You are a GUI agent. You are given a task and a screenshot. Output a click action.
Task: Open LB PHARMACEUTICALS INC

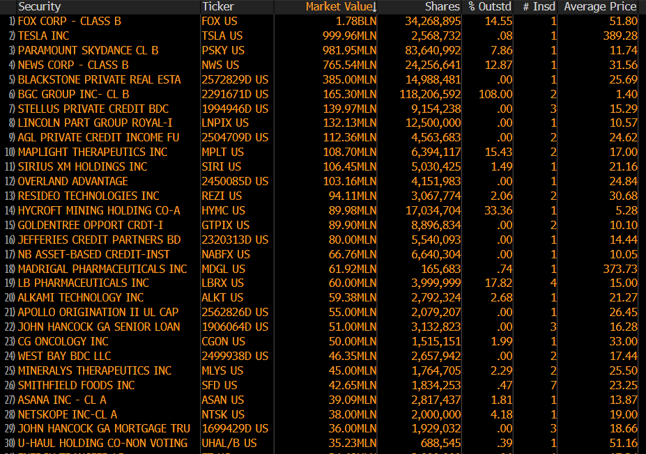[x=84, y=283]
